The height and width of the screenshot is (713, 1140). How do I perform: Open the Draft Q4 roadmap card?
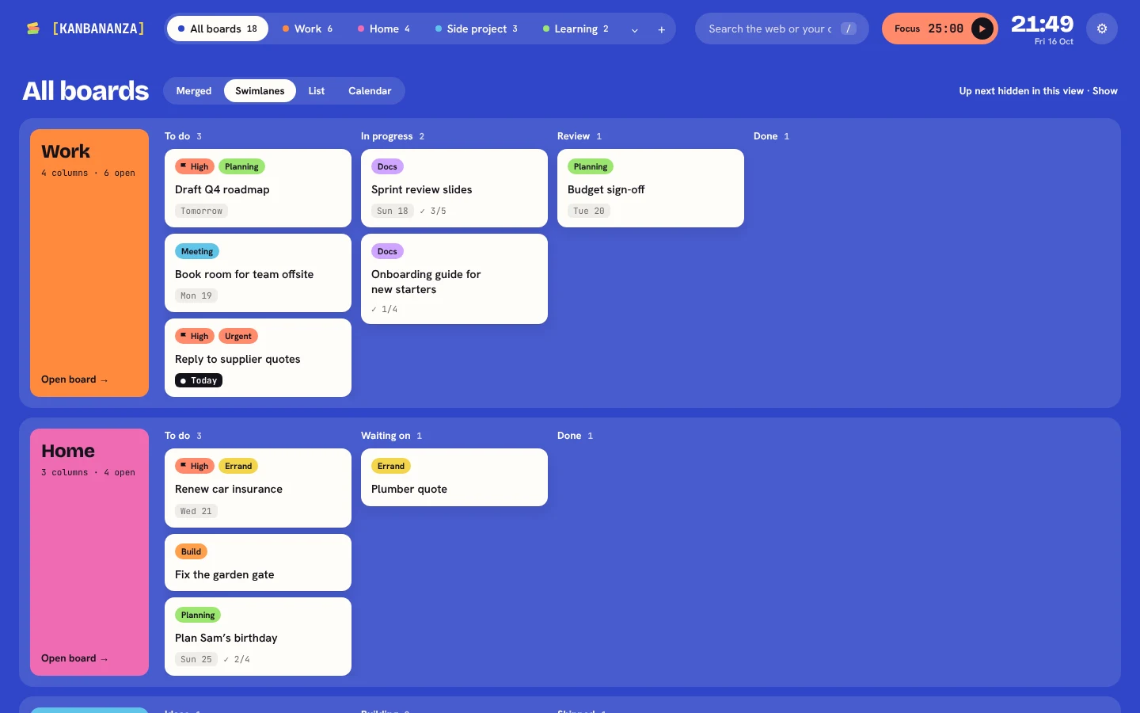click(258, 189)
